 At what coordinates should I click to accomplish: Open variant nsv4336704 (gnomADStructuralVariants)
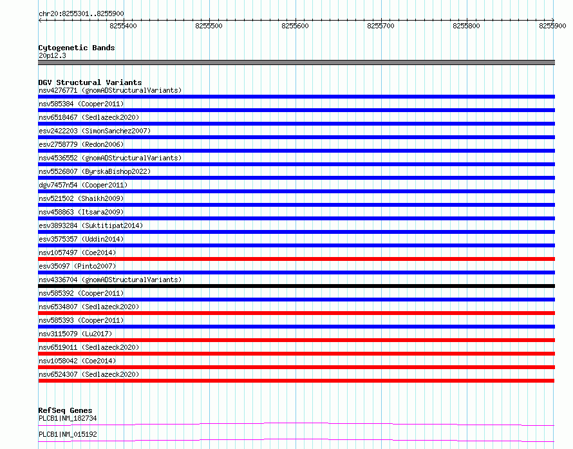110,280
